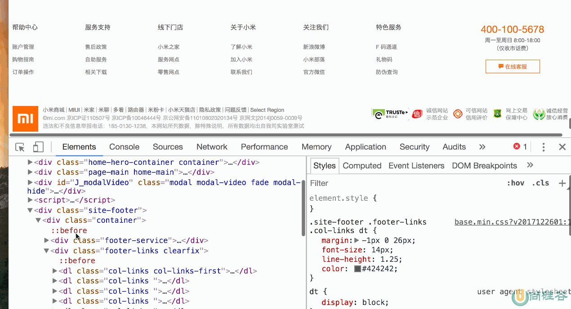The width and height of the screenshot is (571, 309).
Task: Open the base.min.css source link
Action: (x=513, y=222)
